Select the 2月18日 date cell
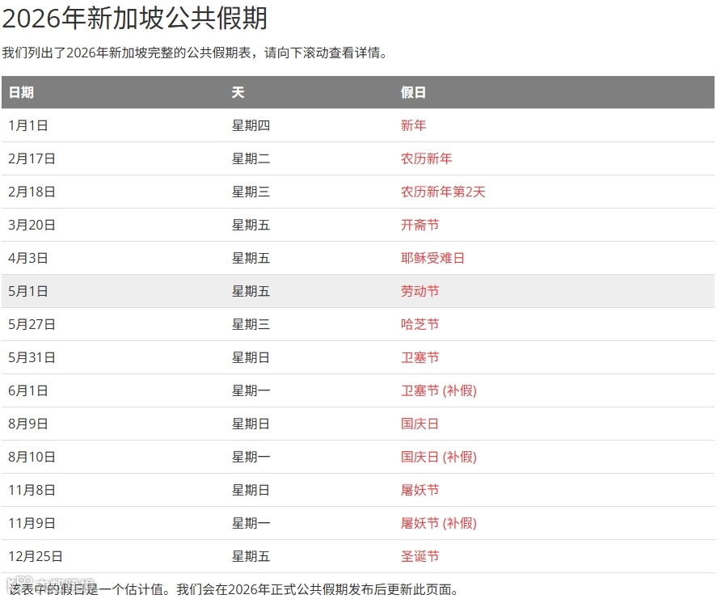 tap(32, 192)
